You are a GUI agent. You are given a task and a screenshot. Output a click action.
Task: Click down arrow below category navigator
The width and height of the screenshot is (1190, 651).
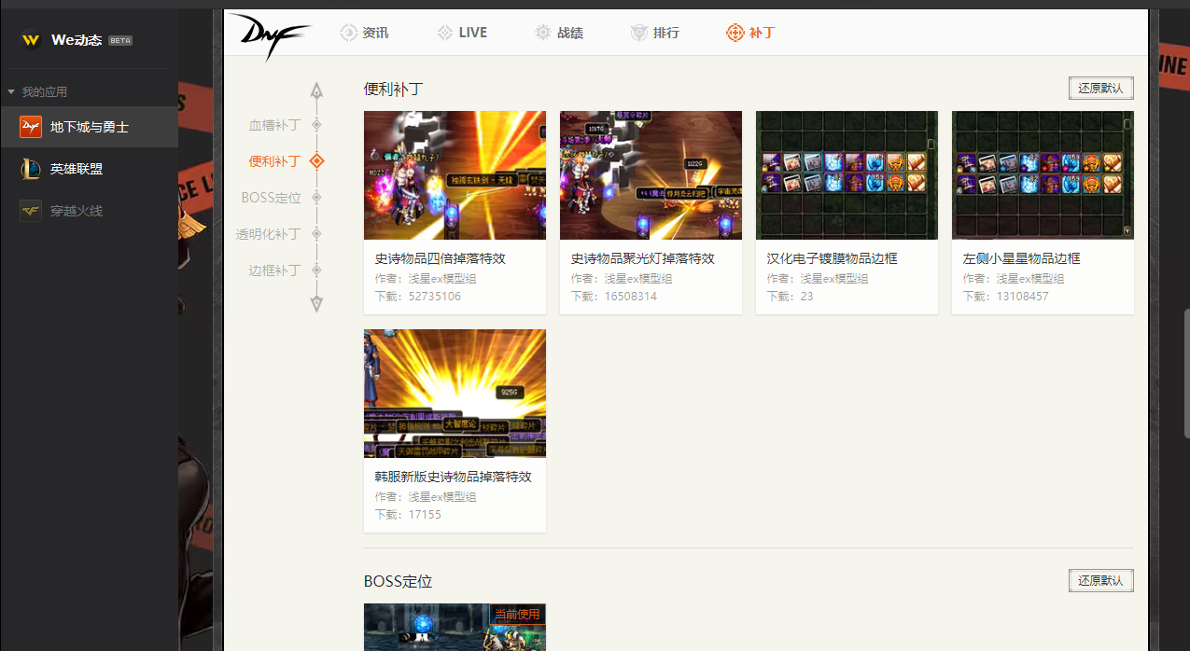[316, 304]
